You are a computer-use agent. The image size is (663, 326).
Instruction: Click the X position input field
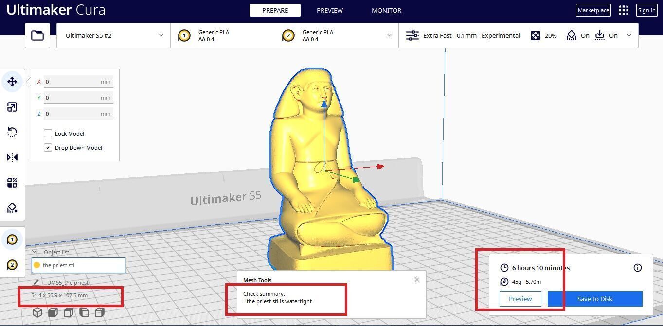78,82
